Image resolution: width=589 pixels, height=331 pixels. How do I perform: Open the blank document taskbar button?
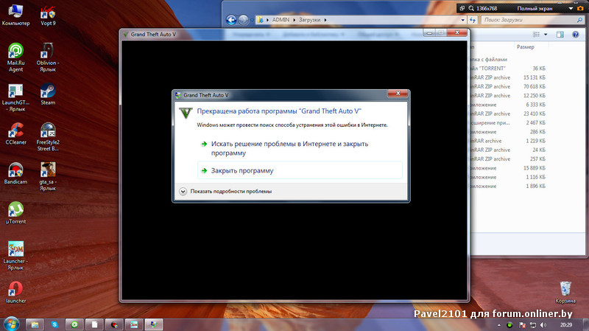tap(94, 324)
